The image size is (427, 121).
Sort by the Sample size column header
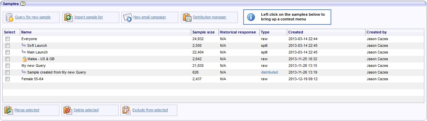coord(203,32)
